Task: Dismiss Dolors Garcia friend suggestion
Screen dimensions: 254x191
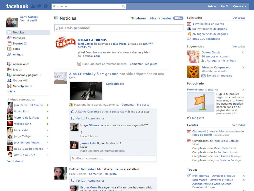Action: coord(243,52)
